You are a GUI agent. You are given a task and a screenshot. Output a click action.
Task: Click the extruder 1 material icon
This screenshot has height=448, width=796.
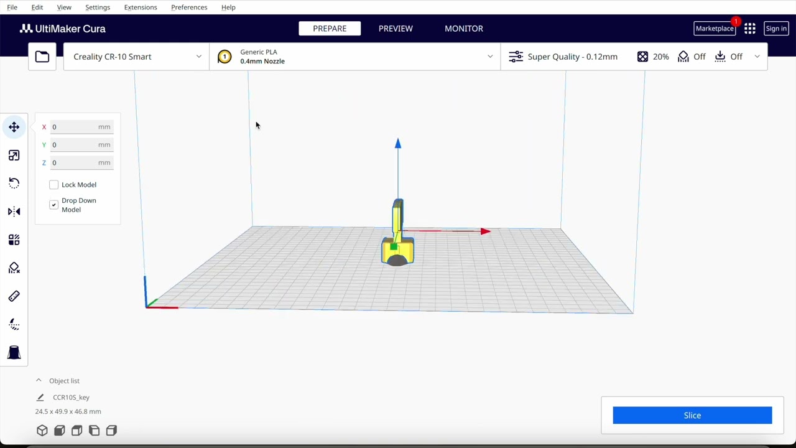click(x=224, y=57)
